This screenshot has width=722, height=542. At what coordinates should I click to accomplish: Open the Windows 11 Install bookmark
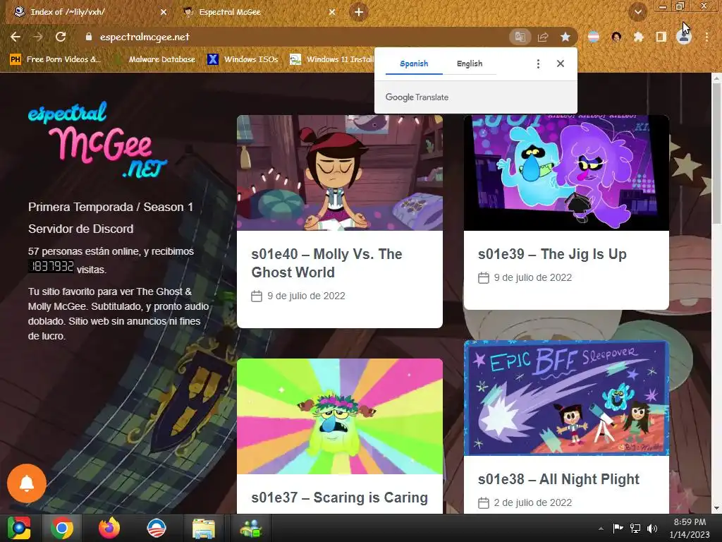tap(331, 59)
